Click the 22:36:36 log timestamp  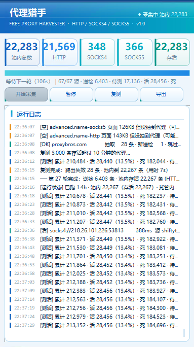pos(24,231)
